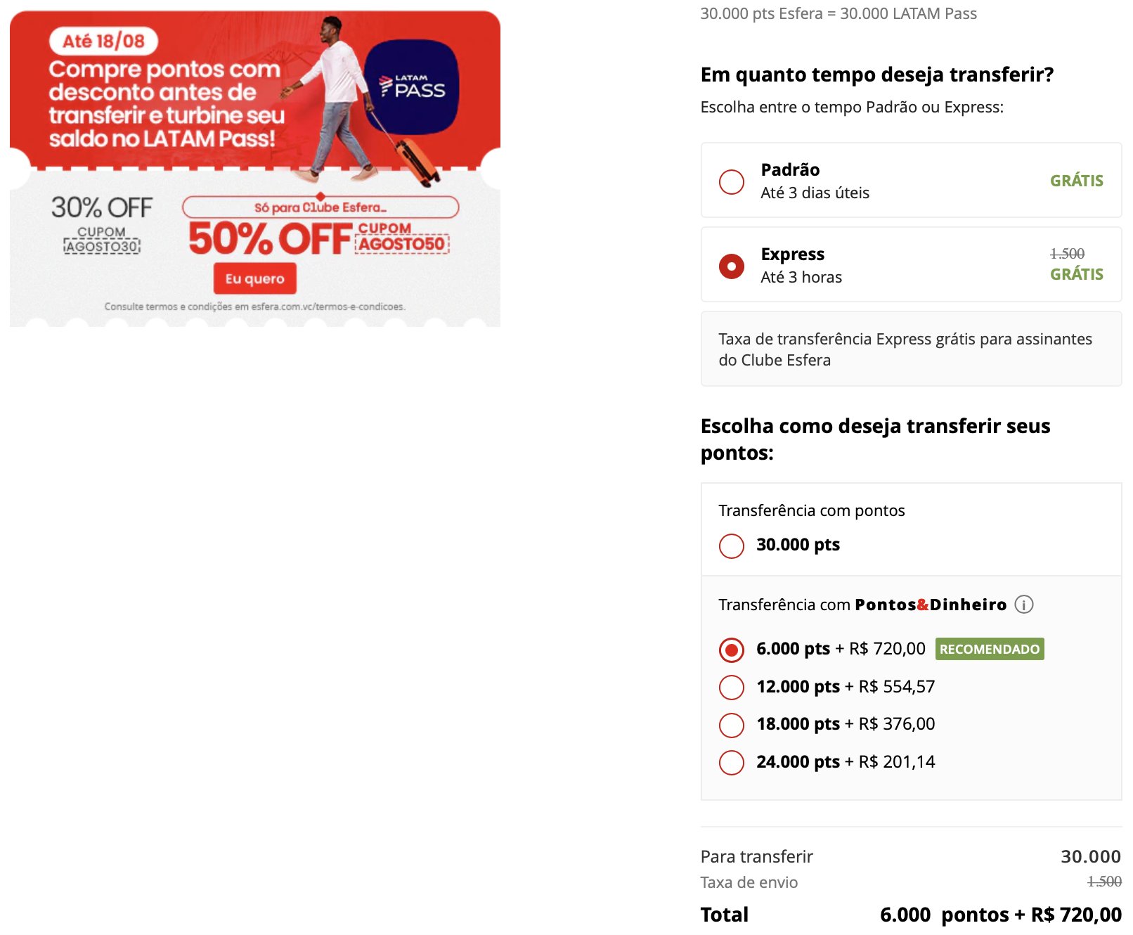Click the LATAM Pass logo in banner
Screen dimensions: 1133x935
[412, 87]
